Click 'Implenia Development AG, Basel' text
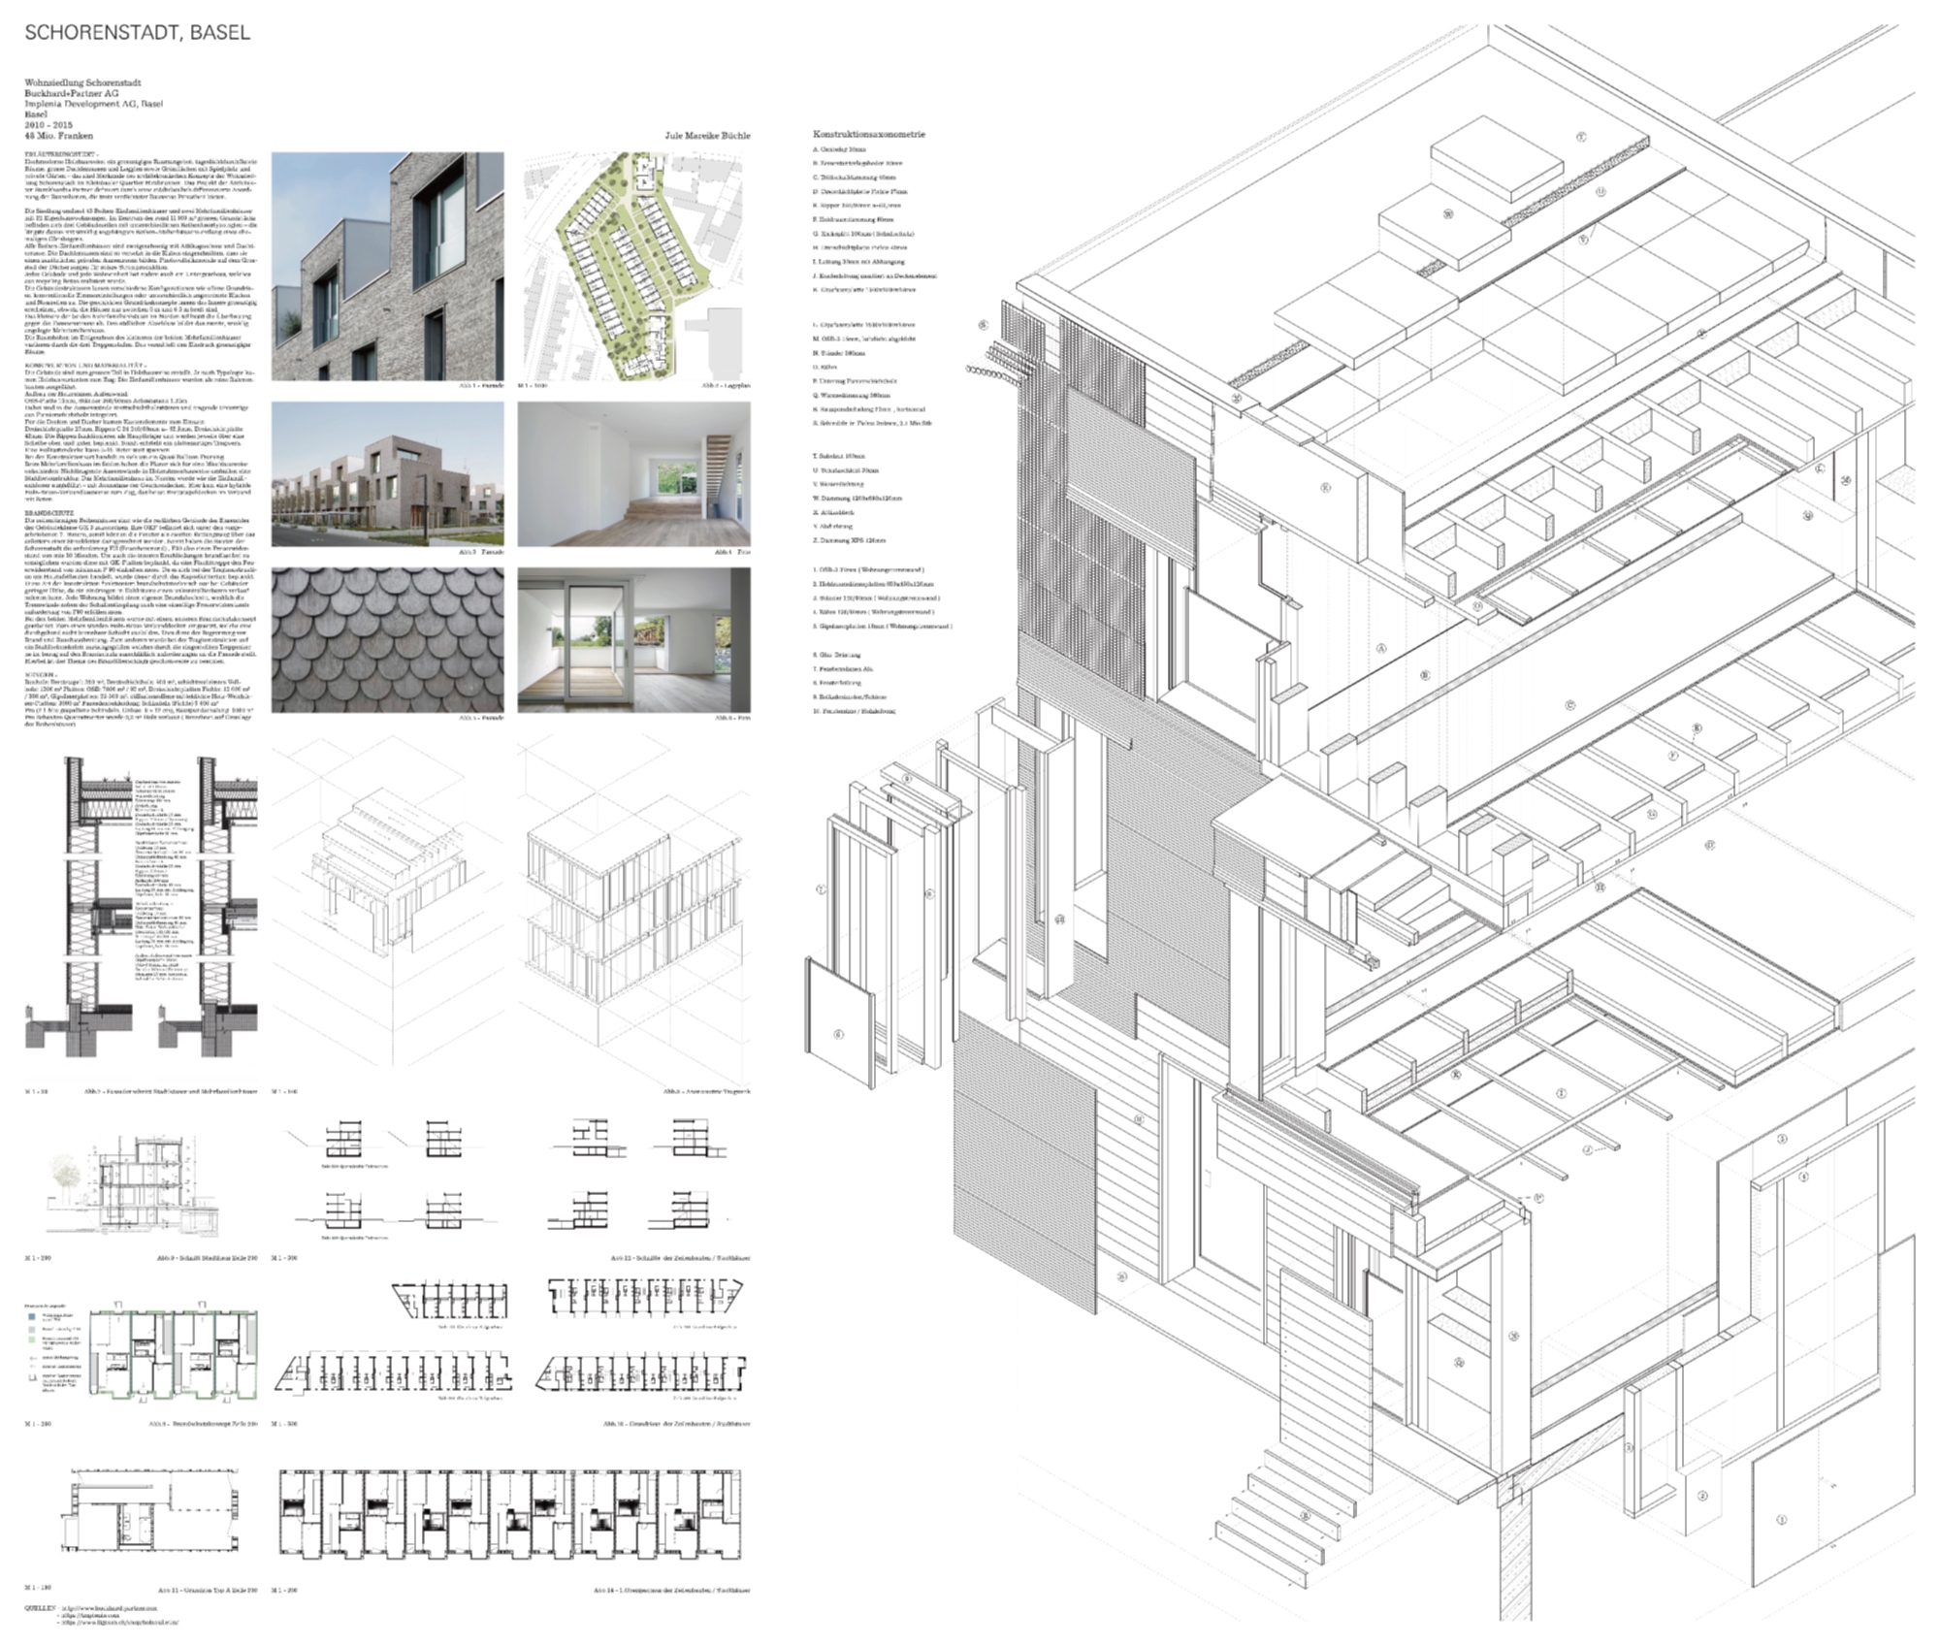The image size is (1940, 1646). [93, 104]
